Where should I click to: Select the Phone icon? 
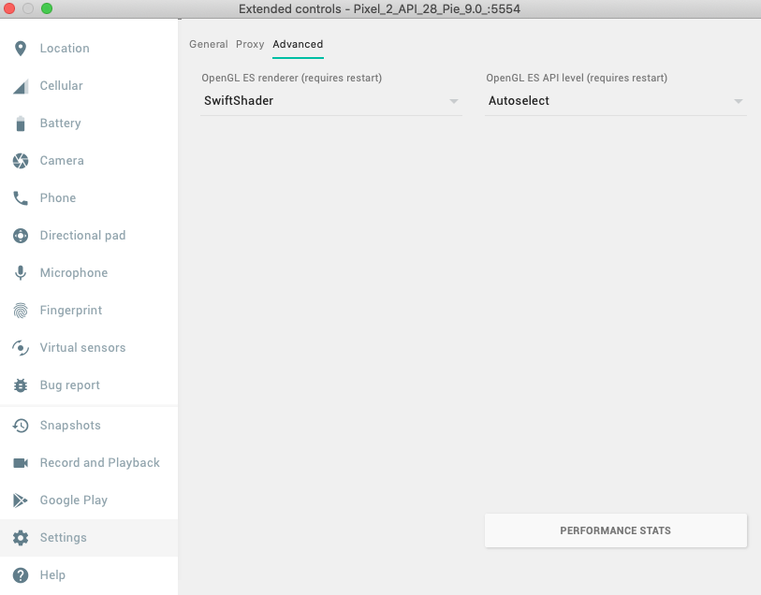click(19, 197)
